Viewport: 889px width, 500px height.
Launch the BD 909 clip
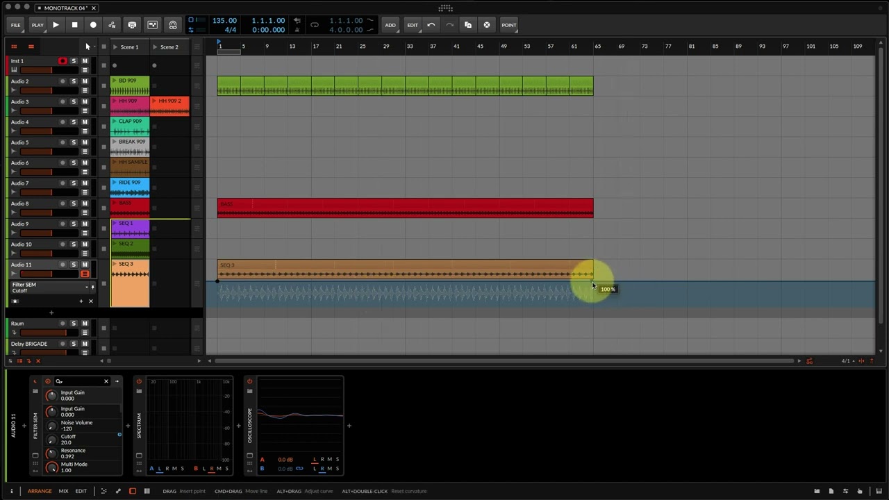(x=115, y=81)
